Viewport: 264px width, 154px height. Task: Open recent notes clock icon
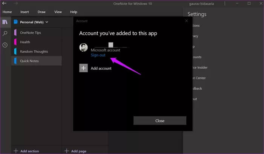pos(5,45)
